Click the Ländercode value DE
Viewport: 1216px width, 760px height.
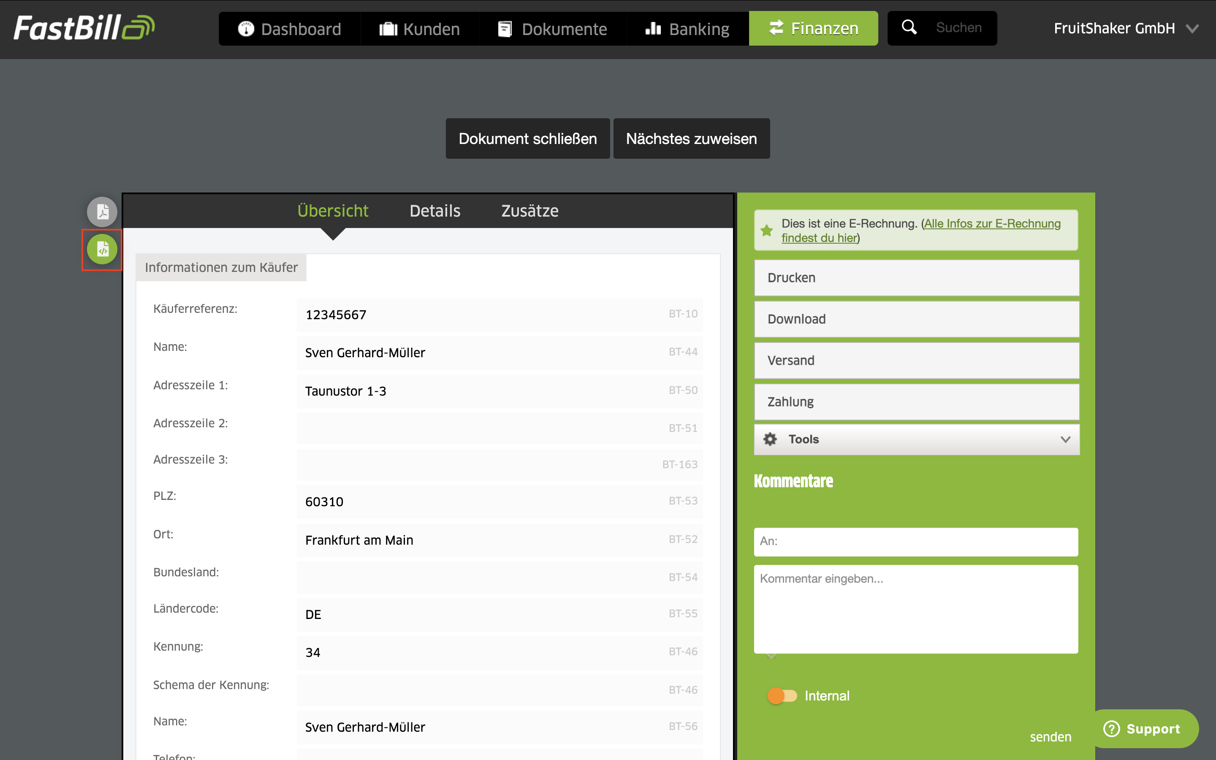click(x=313, y=614)
